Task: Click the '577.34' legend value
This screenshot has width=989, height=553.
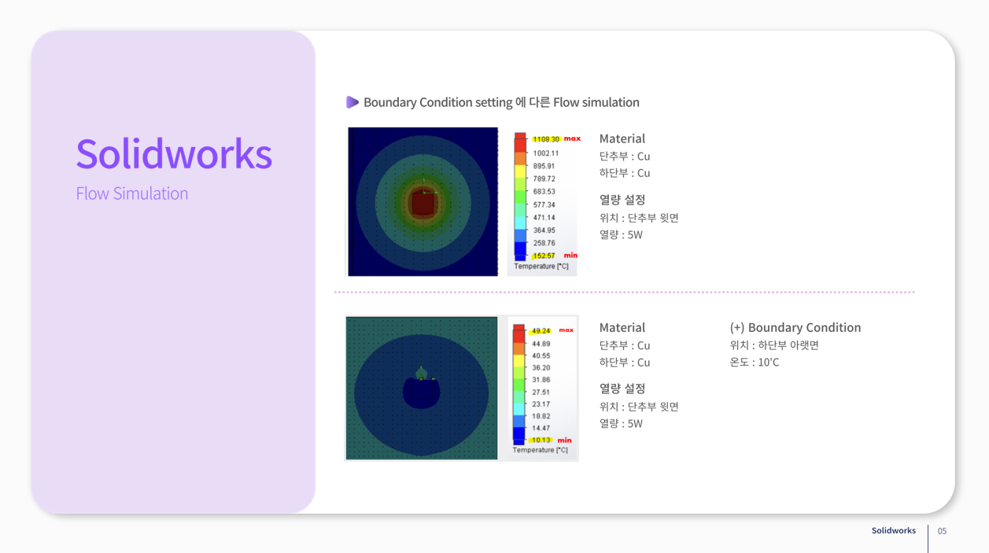Action: click(544, 205)
